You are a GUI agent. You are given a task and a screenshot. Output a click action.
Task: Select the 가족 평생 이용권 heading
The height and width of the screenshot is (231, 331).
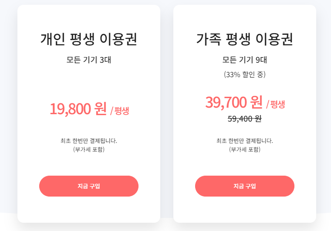pos(245,39)
